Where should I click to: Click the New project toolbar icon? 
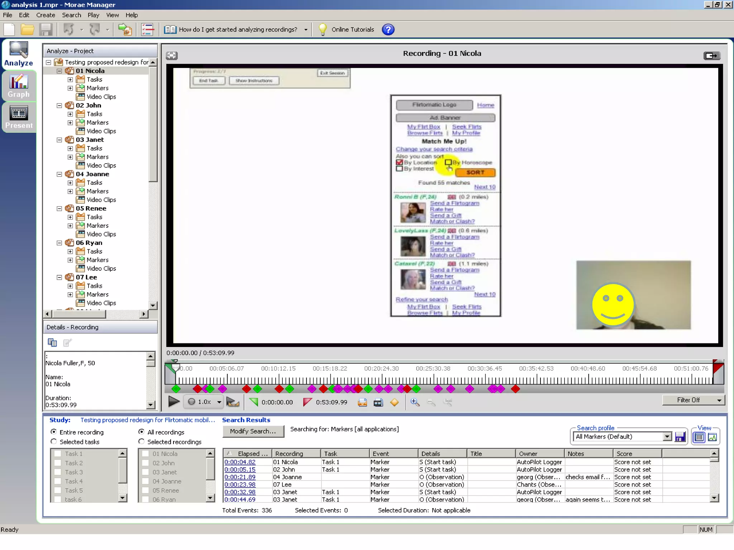pyautogui.click(x=10, y=29)
